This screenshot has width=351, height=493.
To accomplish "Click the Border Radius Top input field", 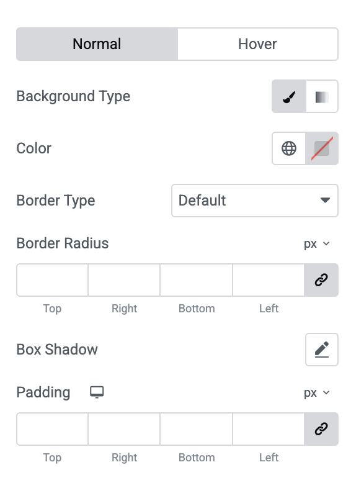I will (x=53, y=280).
